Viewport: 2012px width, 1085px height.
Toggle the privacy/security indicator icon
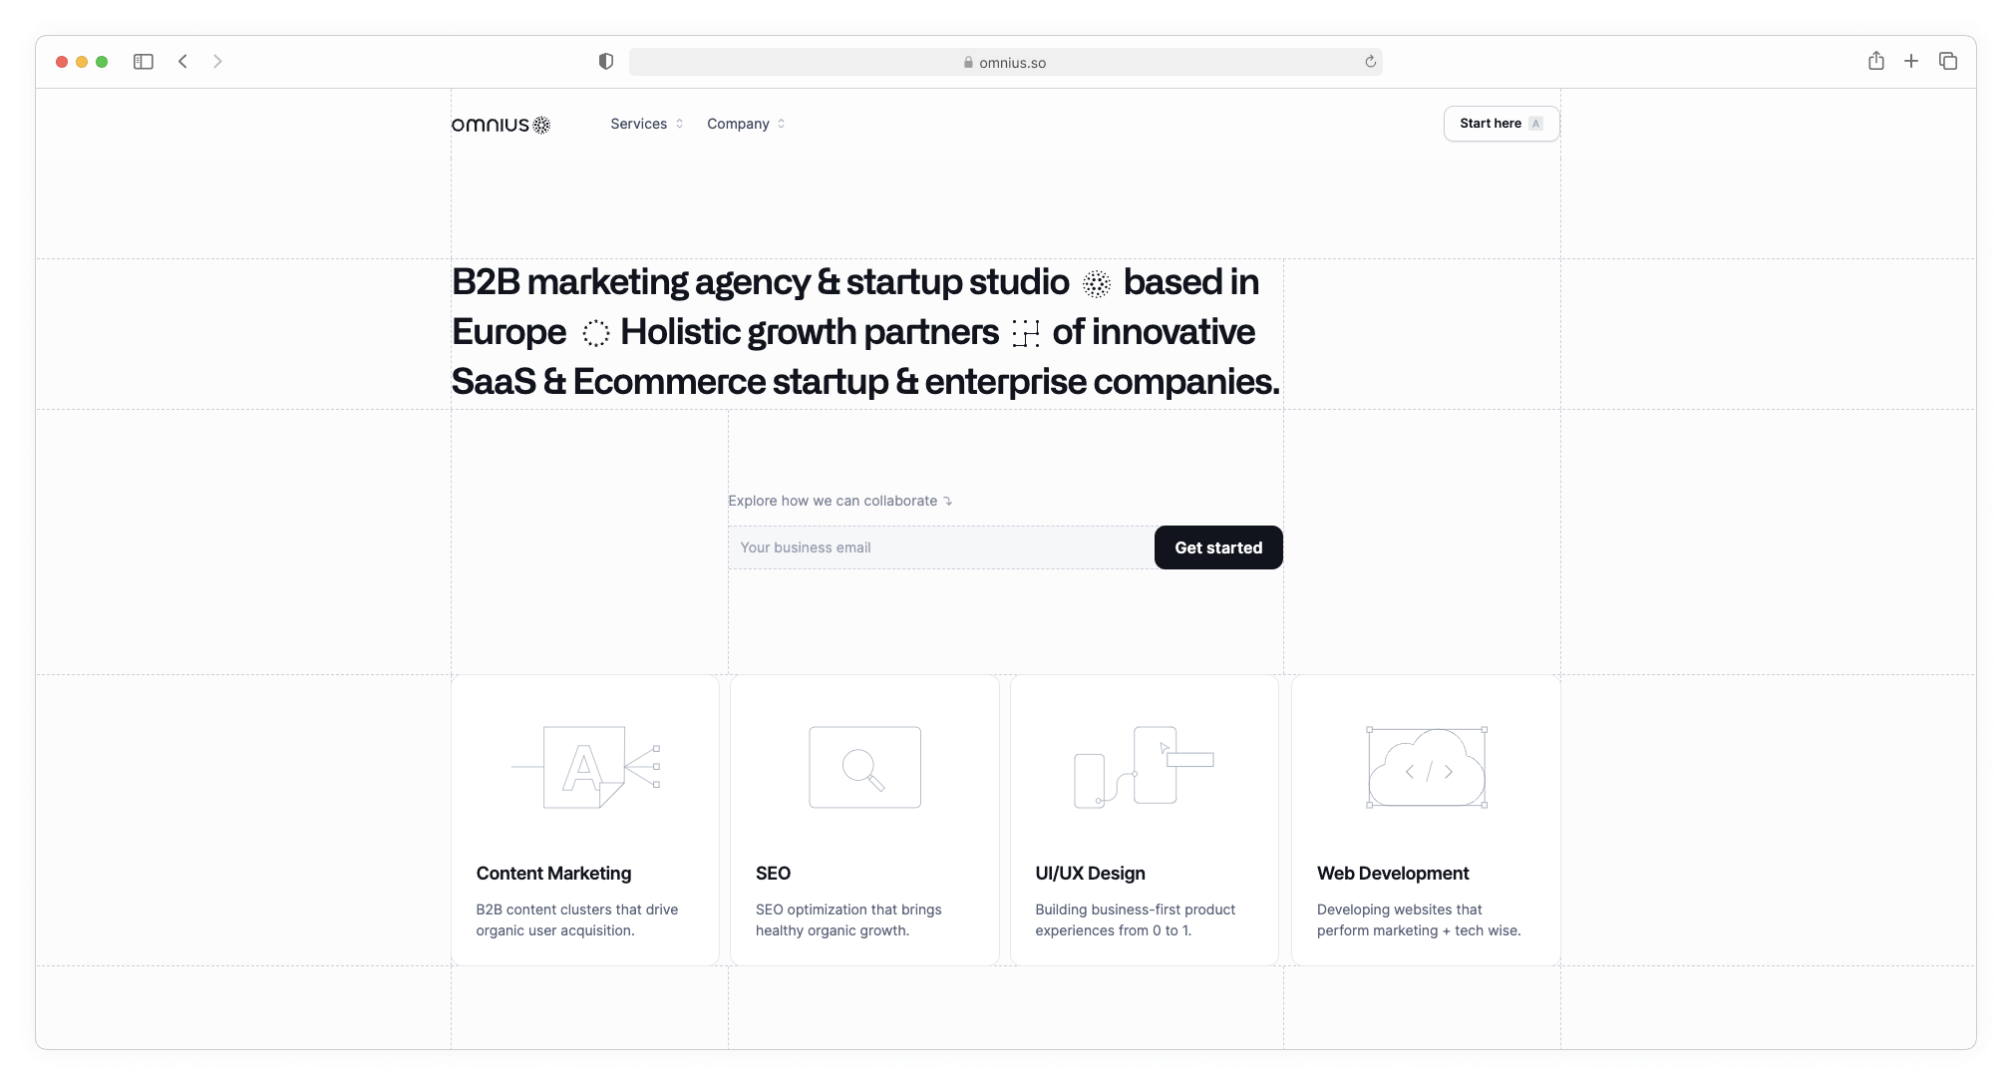pyautogui.click(x=603, y=60)
